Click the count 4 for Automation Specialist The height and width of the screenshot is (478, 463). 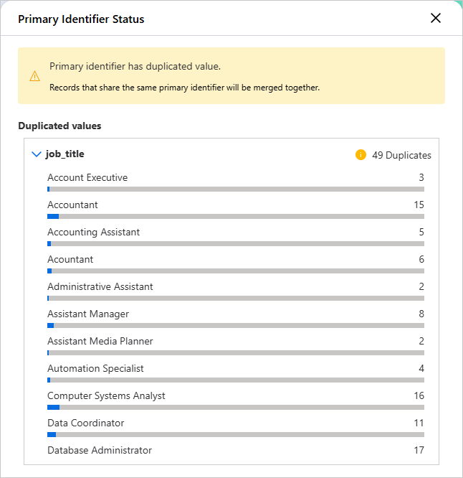(421, 369)
